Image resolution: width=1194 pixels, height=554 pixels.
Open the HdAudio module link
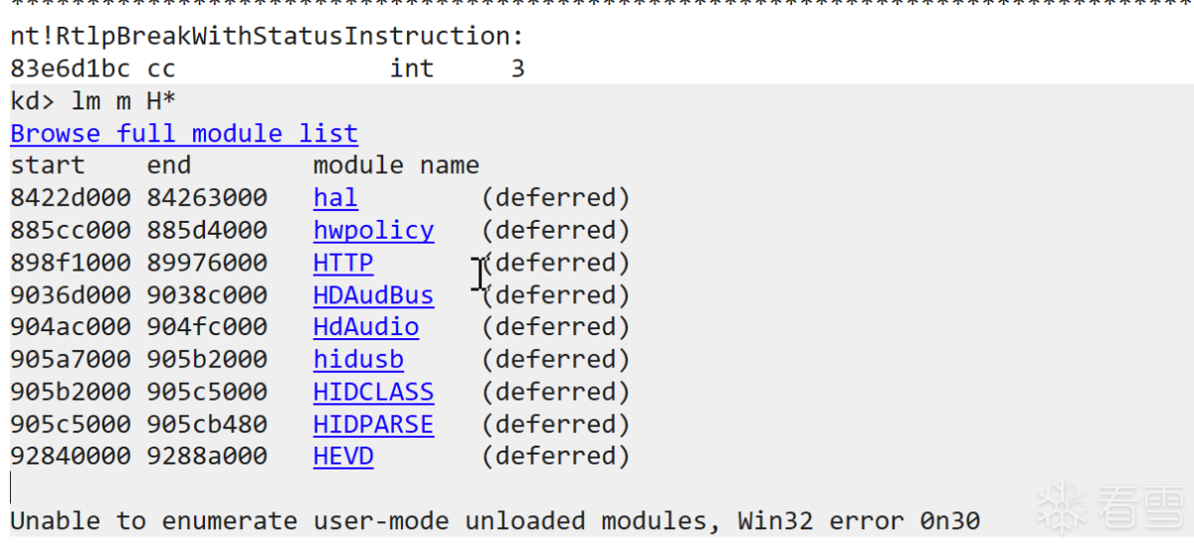pyautogui.click(x=365, y=327)
